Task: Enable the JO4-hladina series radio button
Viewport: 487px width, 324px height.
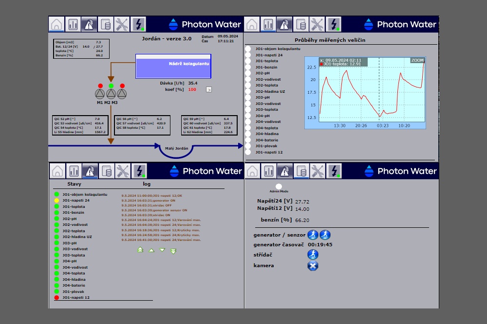Action: coord(248,134)
